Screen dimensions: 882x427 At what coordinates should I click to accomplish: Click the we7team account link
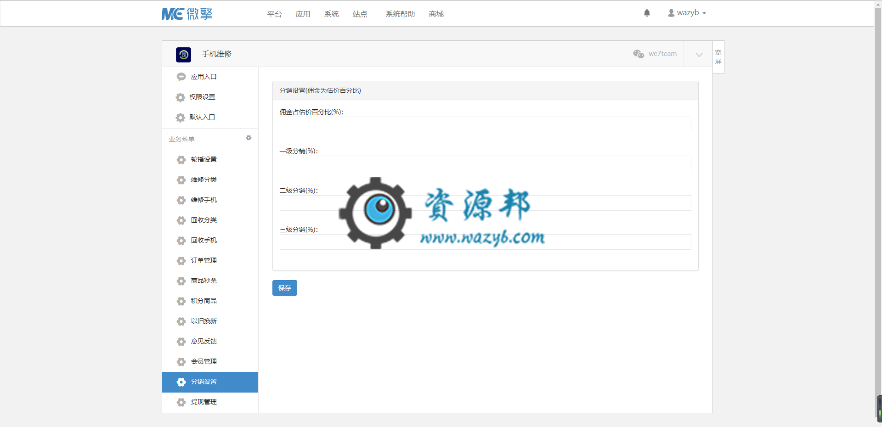(662, 54)
